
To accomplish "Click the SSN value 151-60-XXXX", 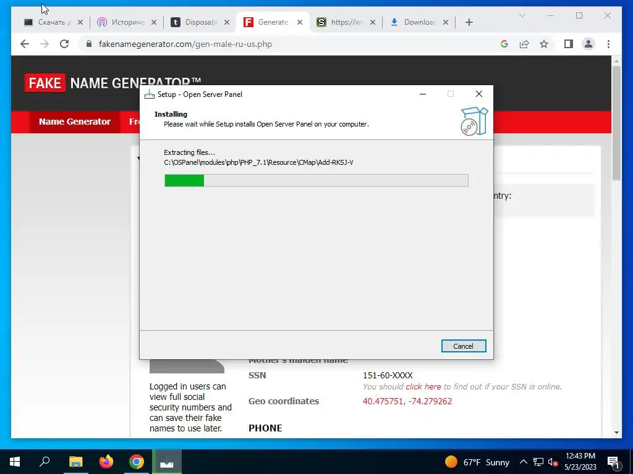I will (x=388, y=375).
